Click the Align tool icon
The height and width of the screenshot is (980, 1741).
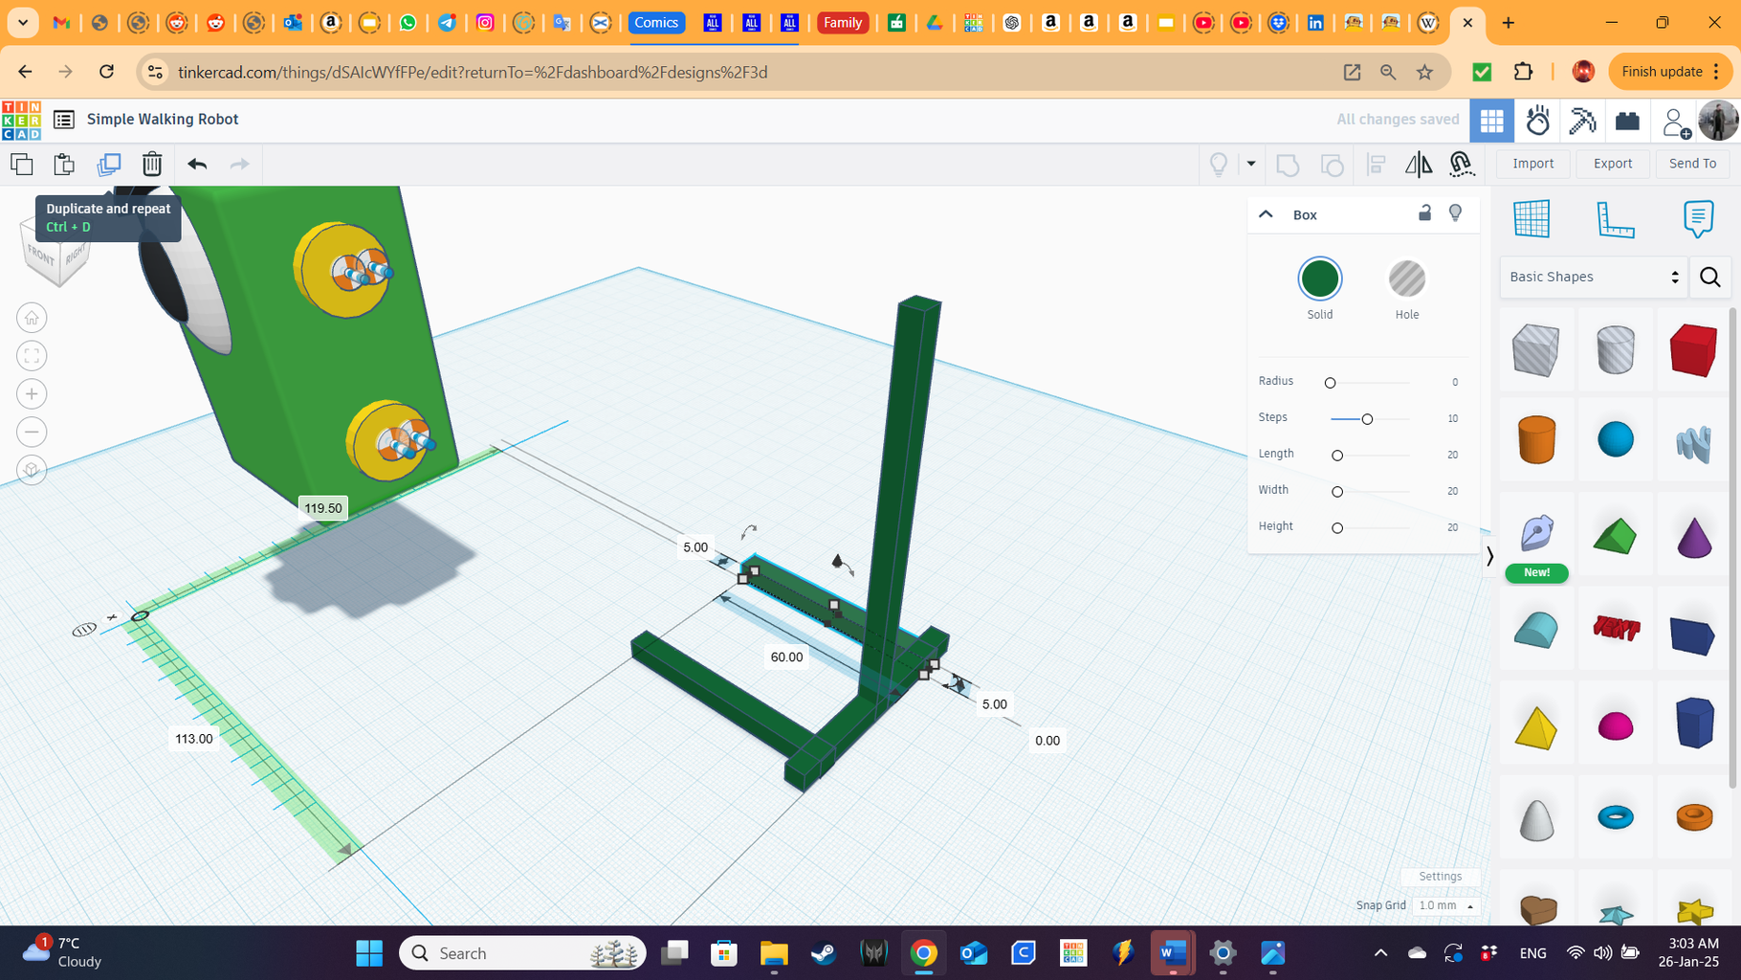pyautogui.click(x=1377, y=165)
